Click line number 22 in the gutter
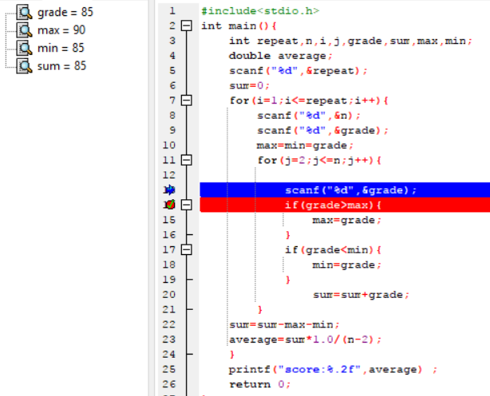 tap(169, 324)
